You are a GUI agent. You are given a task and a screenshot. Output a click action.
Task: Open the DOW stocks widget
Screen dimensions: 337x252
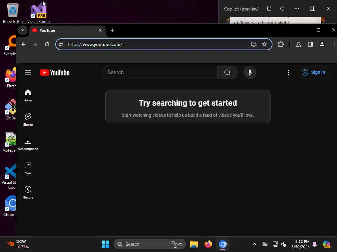click(18, 244)
